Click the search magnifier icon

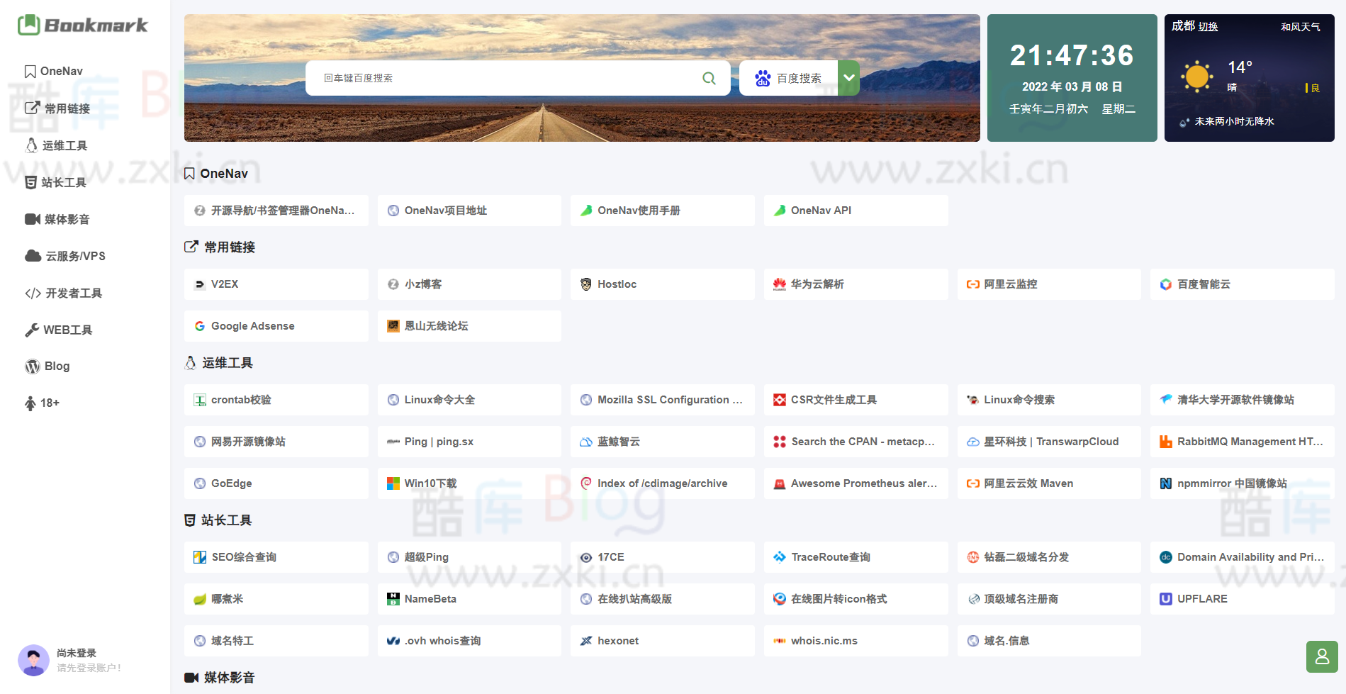coord(708,78)
